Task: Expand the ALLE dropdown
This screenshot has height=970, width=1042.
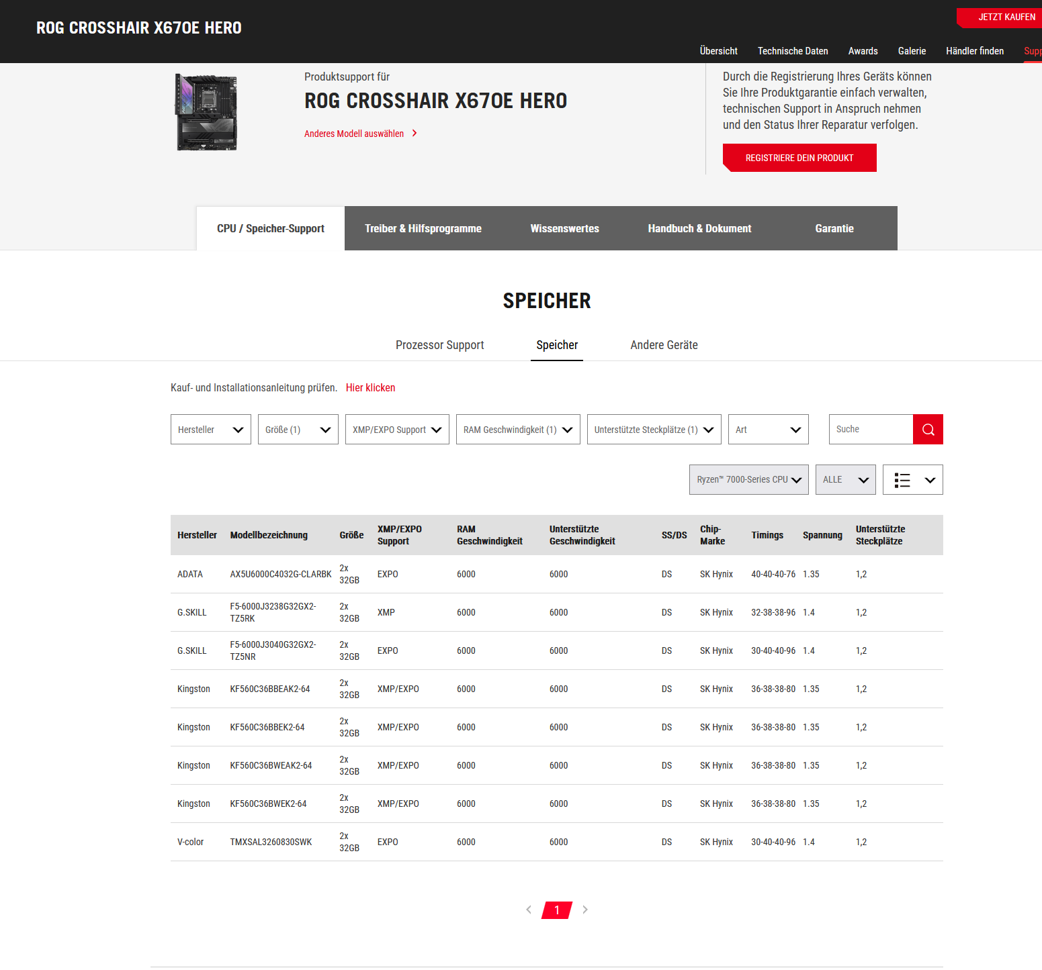Action: [846, 480]
